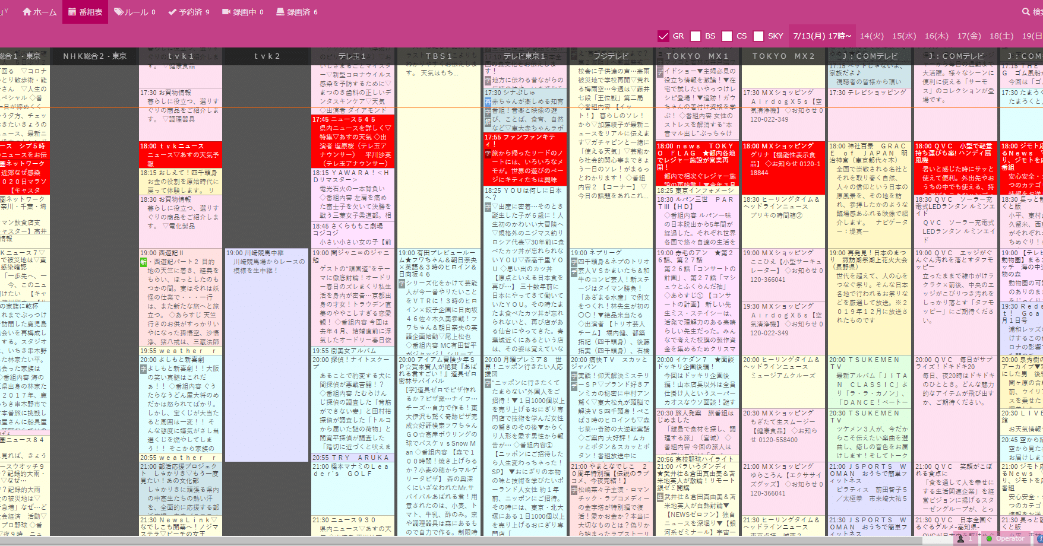This screenshot has height=546, width=1043.
Task: Open the フジテレビ channel header
Action: tap(611, 56)
